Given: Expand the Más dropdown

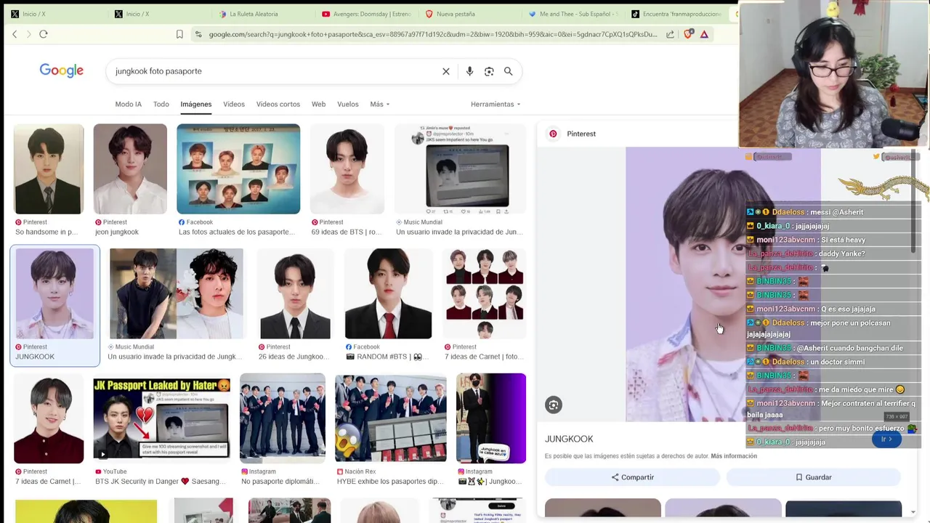Looking at the screenshot, I should 380,104.
